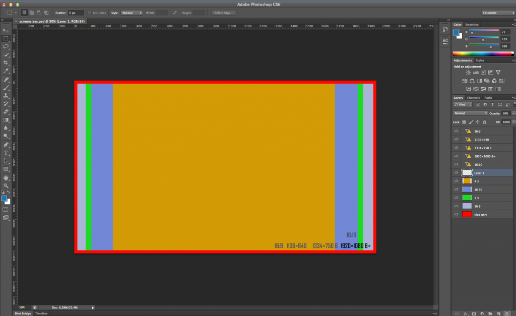Open the Timeline panel tab

41,313
